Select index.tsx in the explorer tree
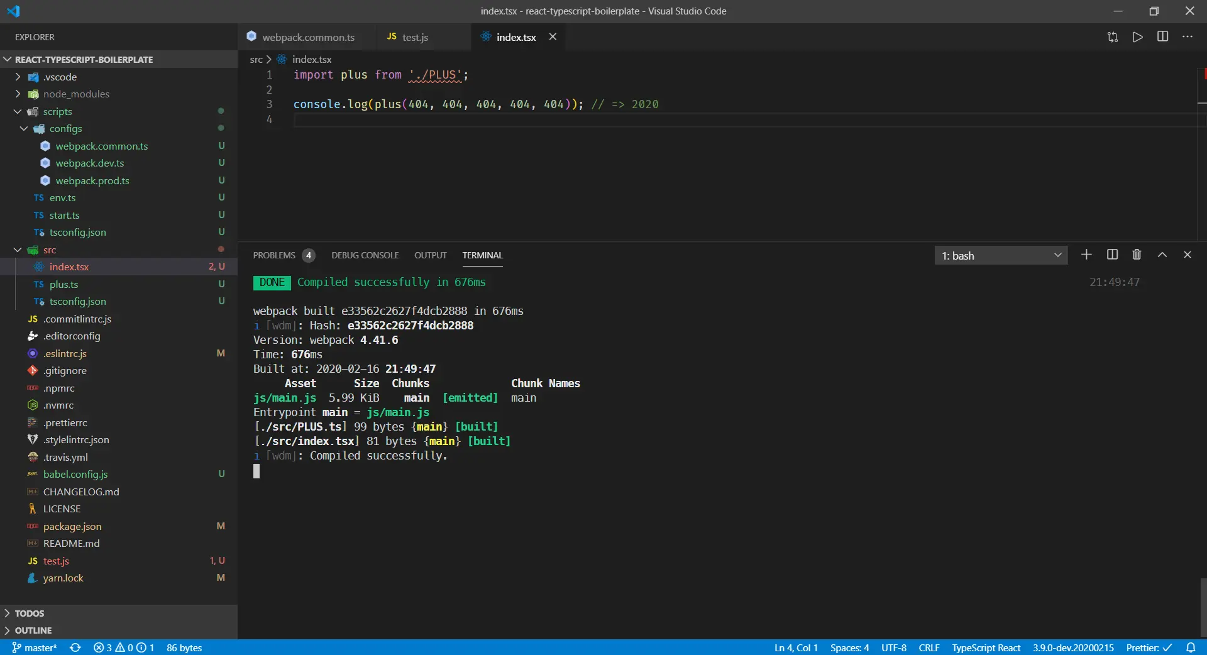This screenshot has width=1207, height=655. [x=119, y=267]
